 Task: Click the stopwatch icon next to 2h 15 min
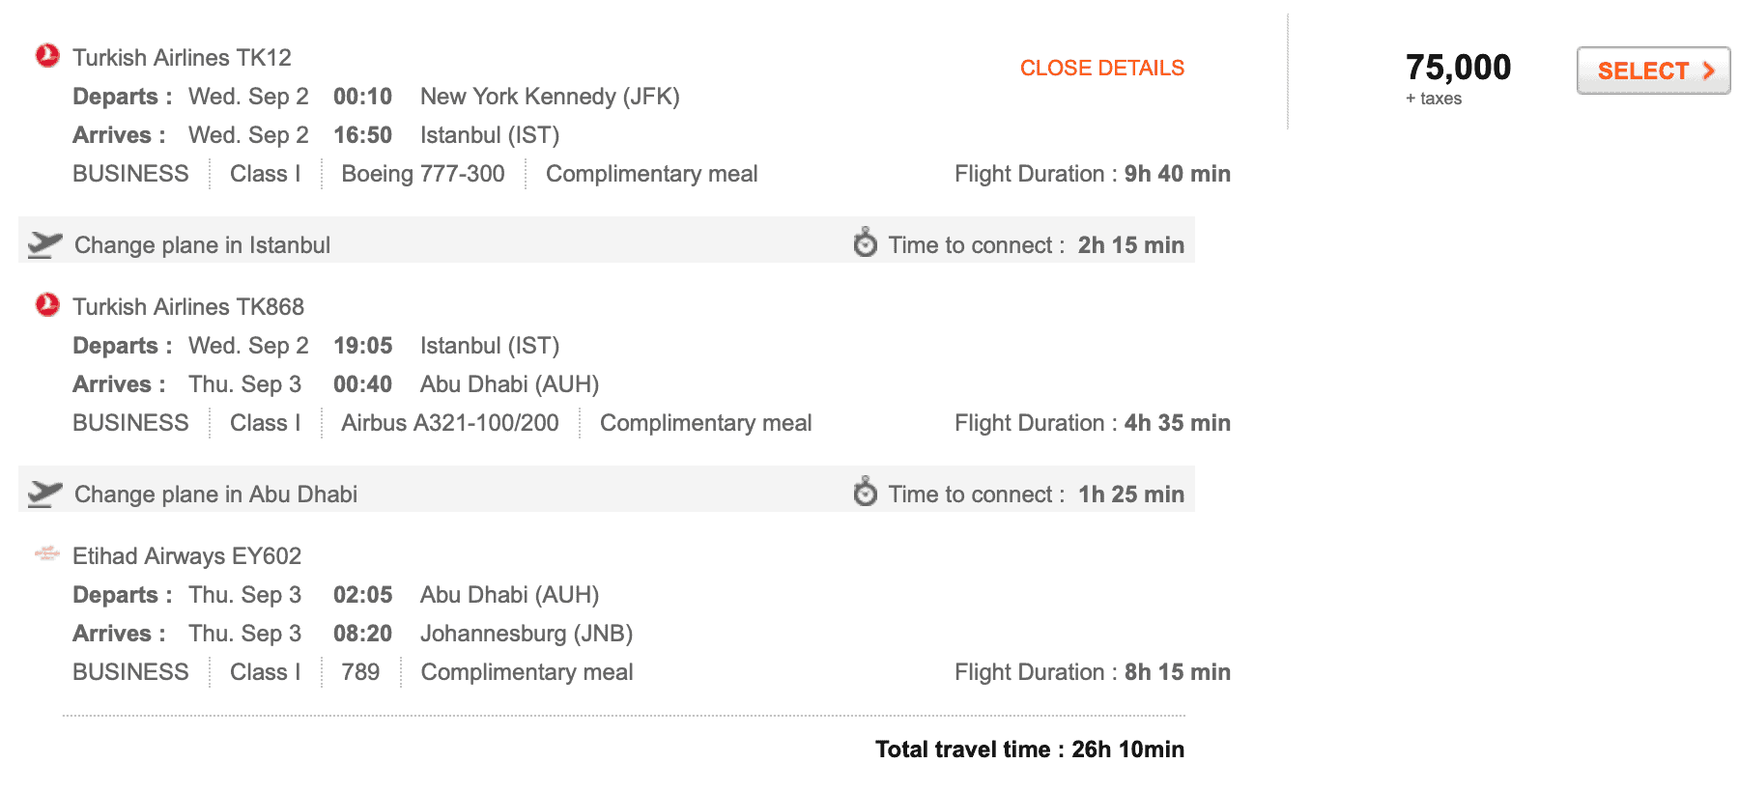[866, 242]
